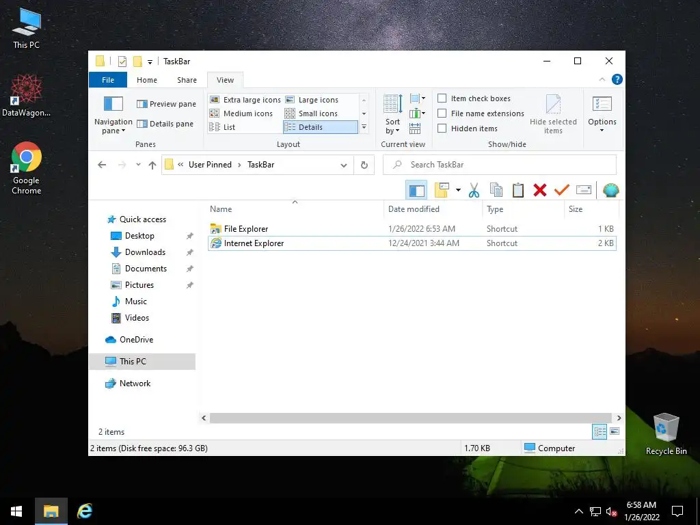Toggle the navigation pane toolbar icon
Screen dimensions: 700x525
[x=416, y=191]
